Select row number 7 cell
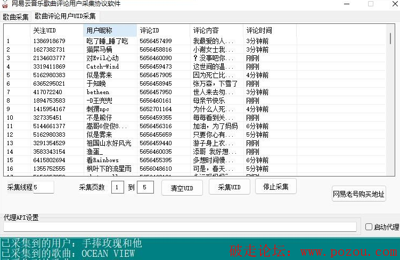The width and height of the screenshot is (400, 260). 9,92
